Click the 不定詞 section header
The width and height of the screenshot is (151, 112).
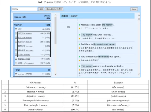[x=32, y=70]
